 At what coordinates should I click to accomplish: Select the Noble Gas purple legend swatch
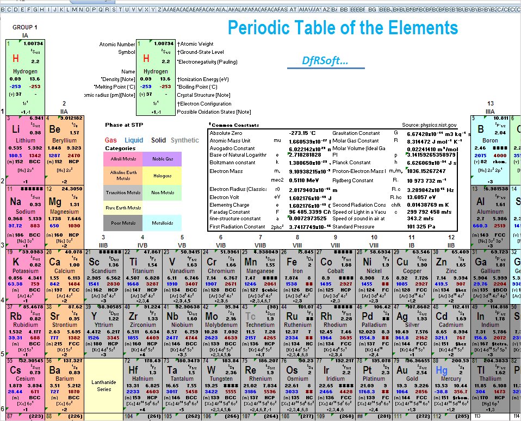click(x=163, y=159)
